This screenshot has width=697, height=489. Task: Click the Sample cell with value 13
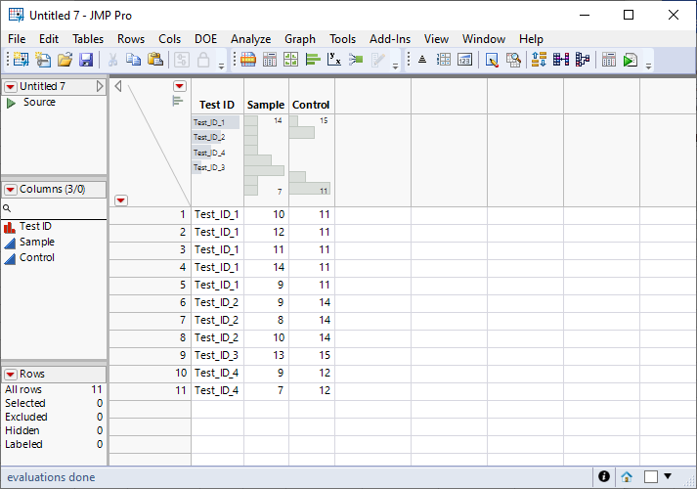(267, 356)
